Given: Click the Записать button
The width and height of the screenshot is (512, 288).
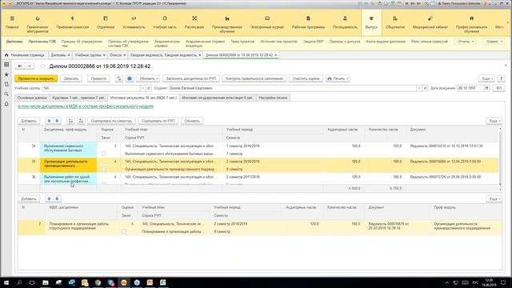Looking at the screenshot, I should (x=71, y=78).
